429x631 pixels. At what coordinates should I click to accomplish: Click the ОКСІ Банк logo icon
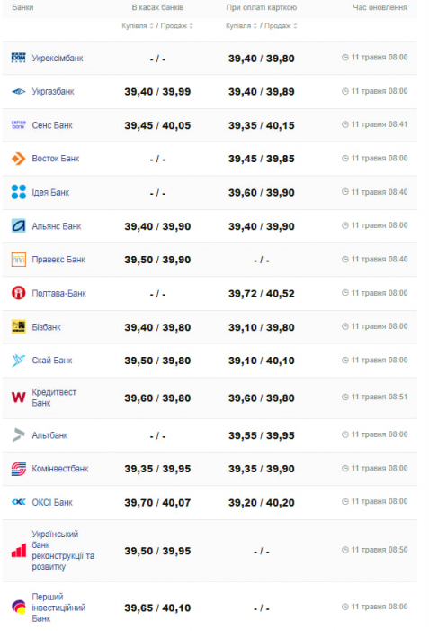19,502
